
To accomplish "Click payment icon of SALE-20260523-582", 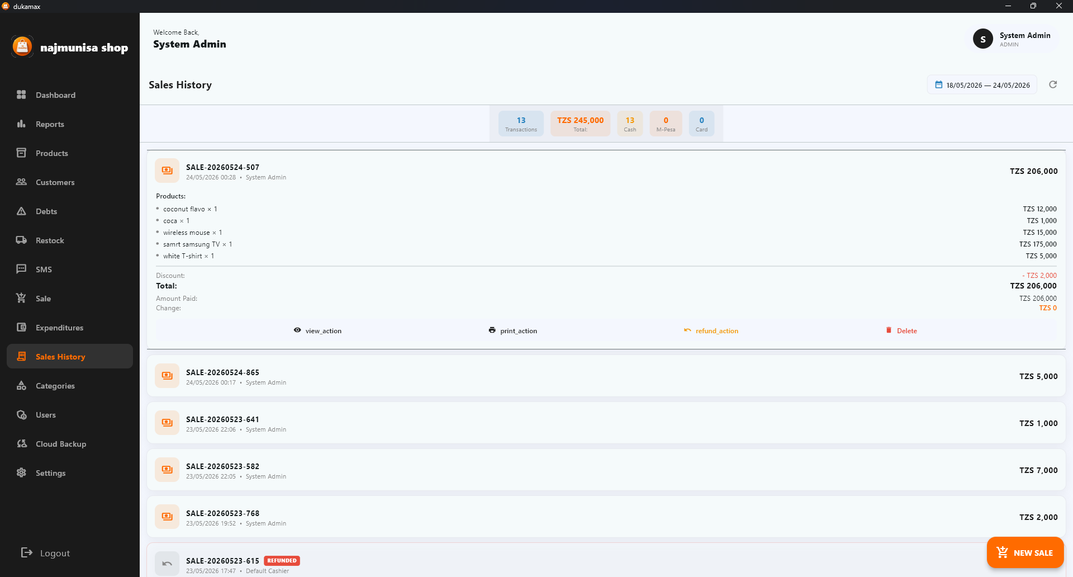I will 167,470.
